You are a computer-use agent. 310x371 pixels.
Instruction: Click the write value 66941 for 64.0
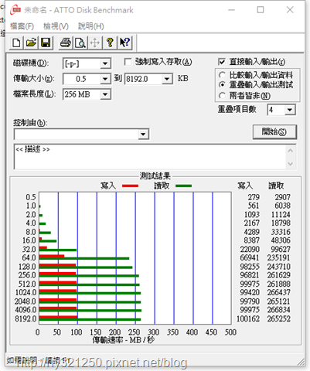[x=250, y=257]
